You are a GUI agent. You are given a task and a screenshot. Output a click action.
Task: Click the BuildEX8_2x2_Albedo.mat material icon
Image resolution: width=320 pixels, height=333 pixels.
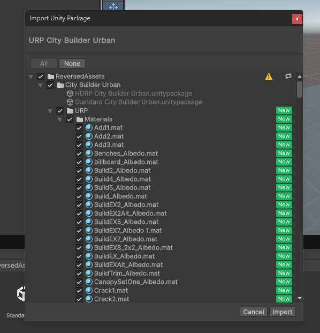[89, 248]
